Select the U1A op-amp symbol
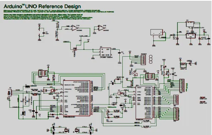 click(x=75, y=28)
